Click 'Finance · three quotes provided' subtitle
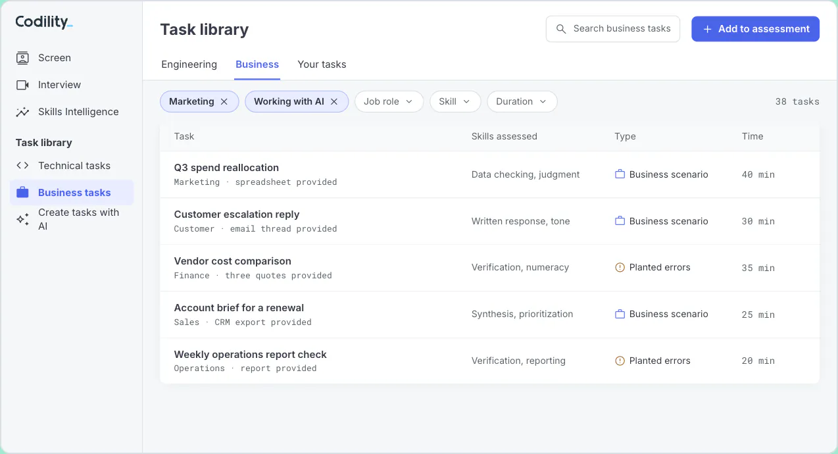Screen dimensions: 838x454 click(253, 276)
